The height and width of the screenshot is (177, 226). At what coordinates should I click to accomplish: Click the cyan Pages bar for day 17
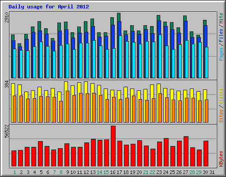(121, 57)
